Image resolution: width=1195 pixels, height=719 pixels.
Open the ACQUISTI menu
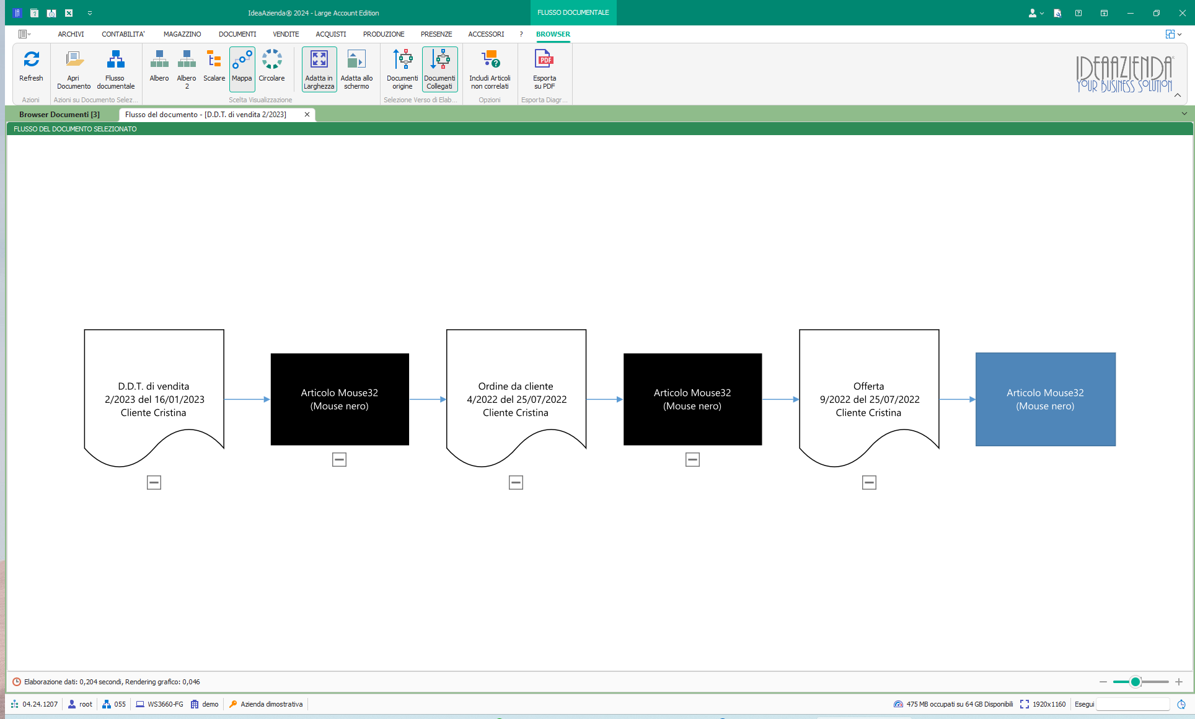point(331,34)
